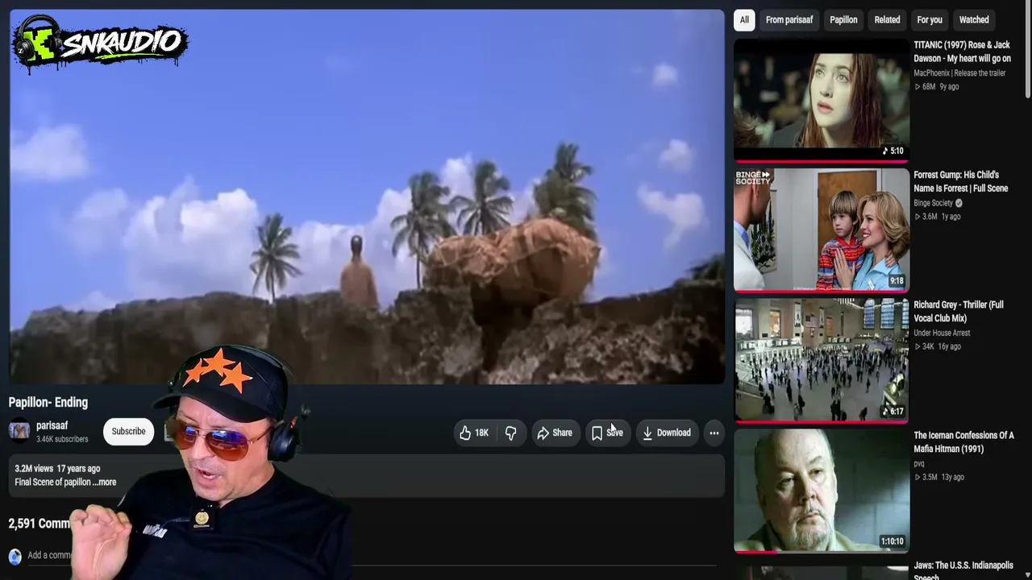Screen dimensions: 1032x580
Task: Click the '68M 9y ago' stats
Action: pos(937,87)
